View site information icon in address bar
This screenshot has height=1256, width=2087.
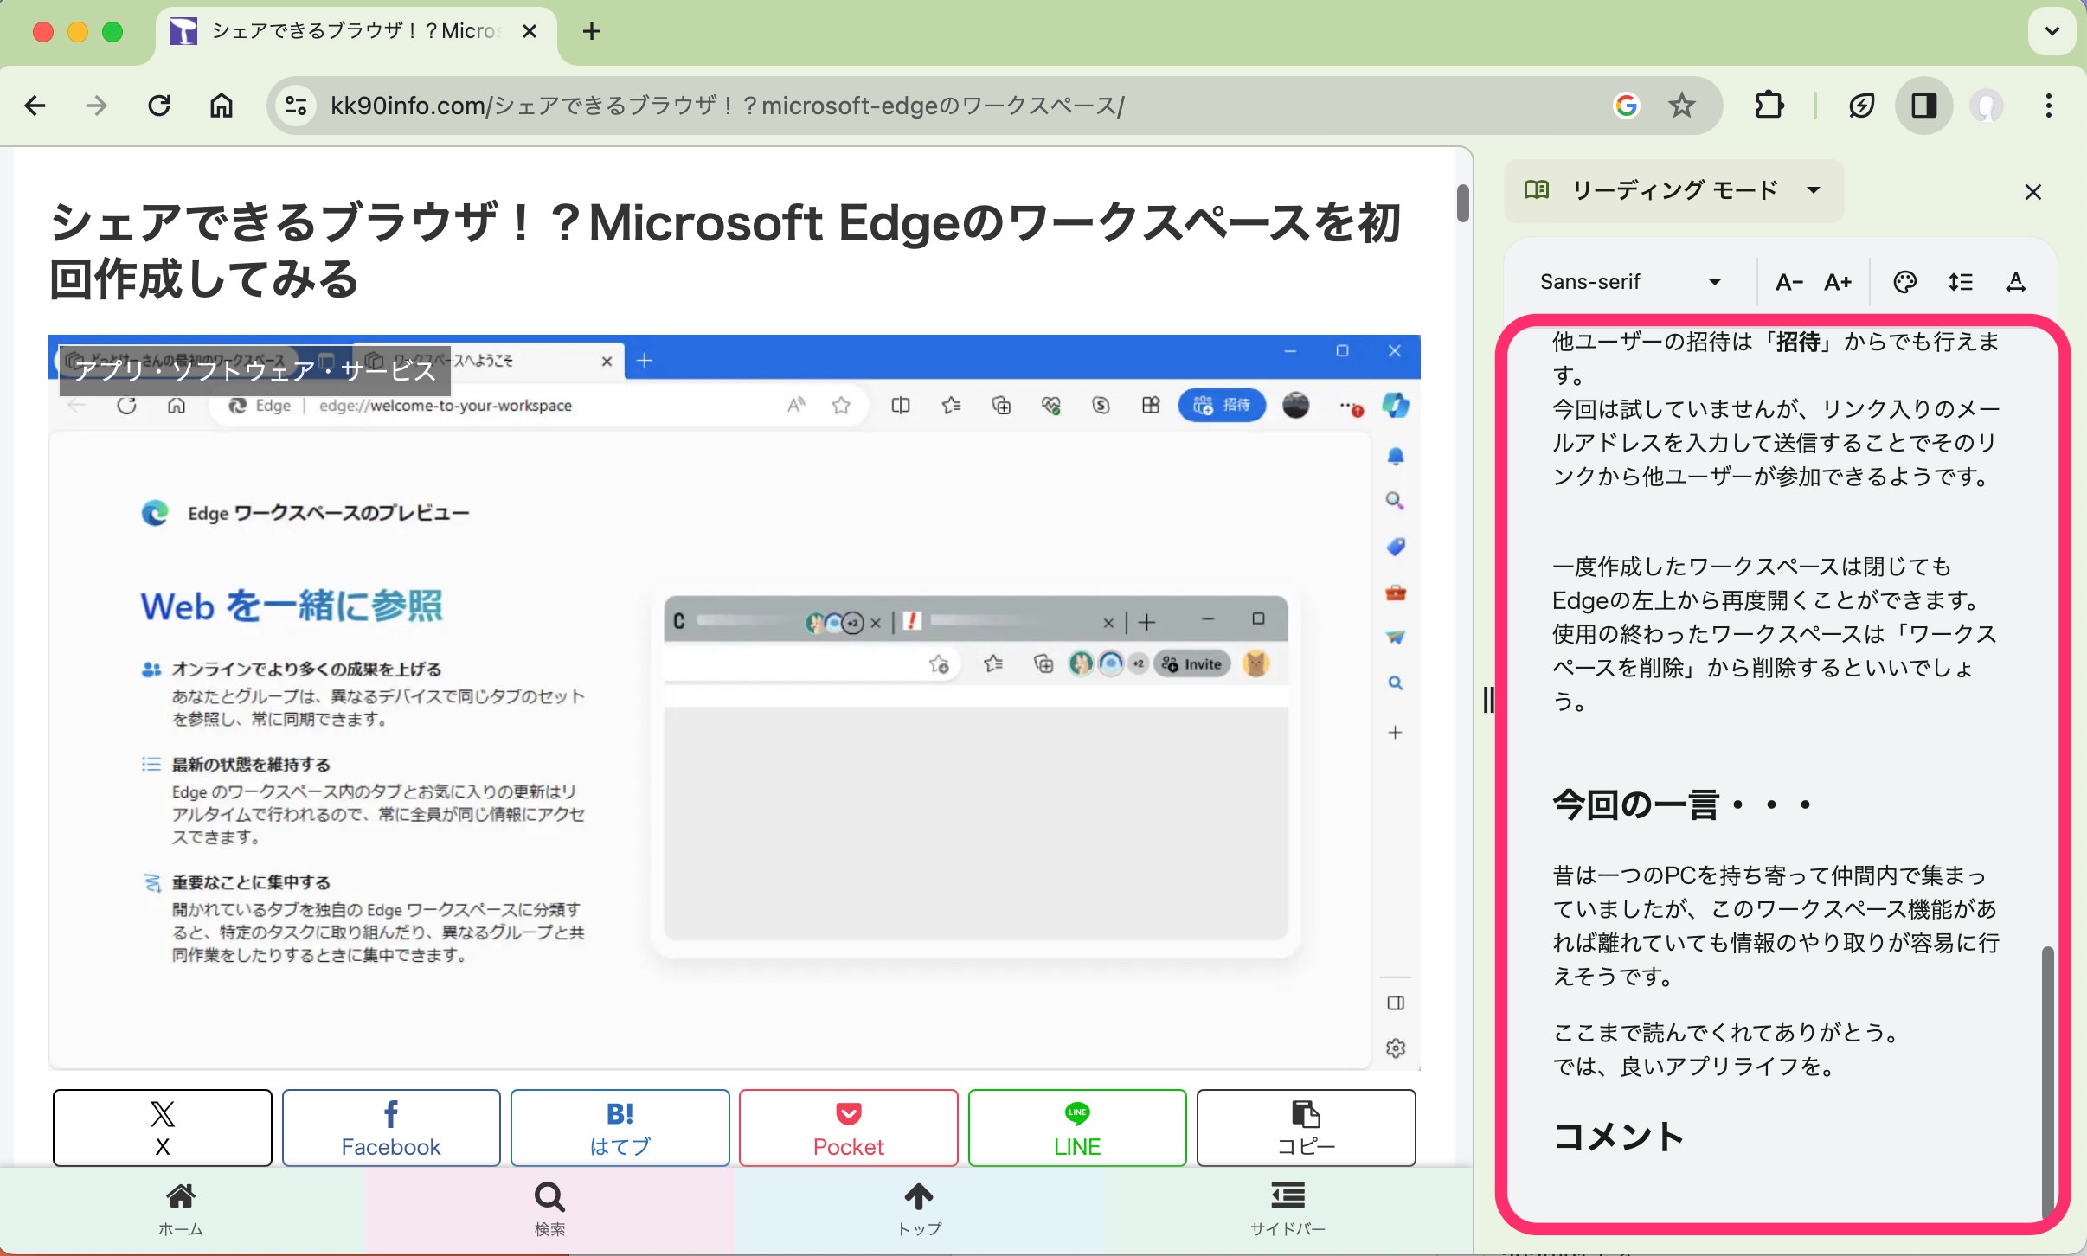coord(296,106)
